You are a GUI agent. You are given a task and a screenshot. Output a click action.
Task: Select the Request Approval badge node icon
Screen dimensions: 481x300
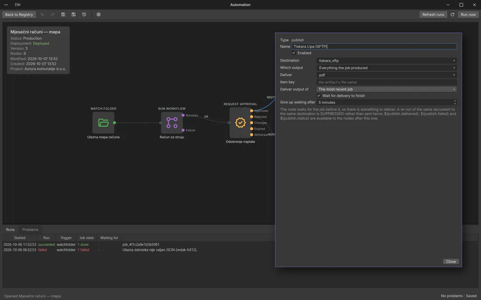tap(240, 123)
